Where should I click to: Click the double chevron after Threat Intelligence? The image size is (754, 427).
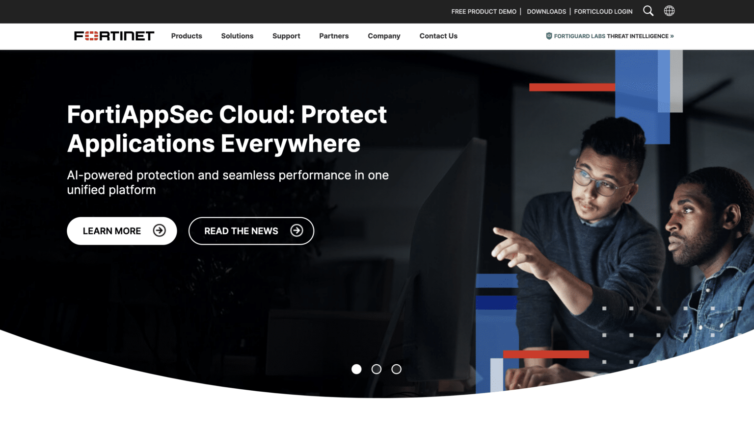[672, 36]
